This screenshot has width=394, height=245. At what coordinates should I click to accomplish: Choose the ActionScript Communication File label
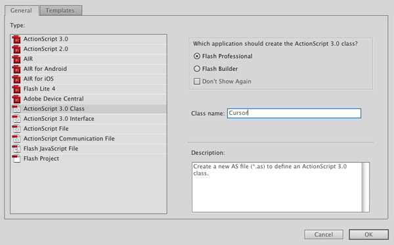click(x=69, y=139)
